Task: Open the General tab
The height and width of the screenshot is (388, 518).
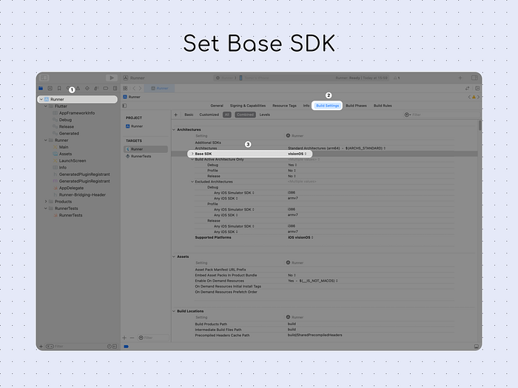Action: coord(217,106)
